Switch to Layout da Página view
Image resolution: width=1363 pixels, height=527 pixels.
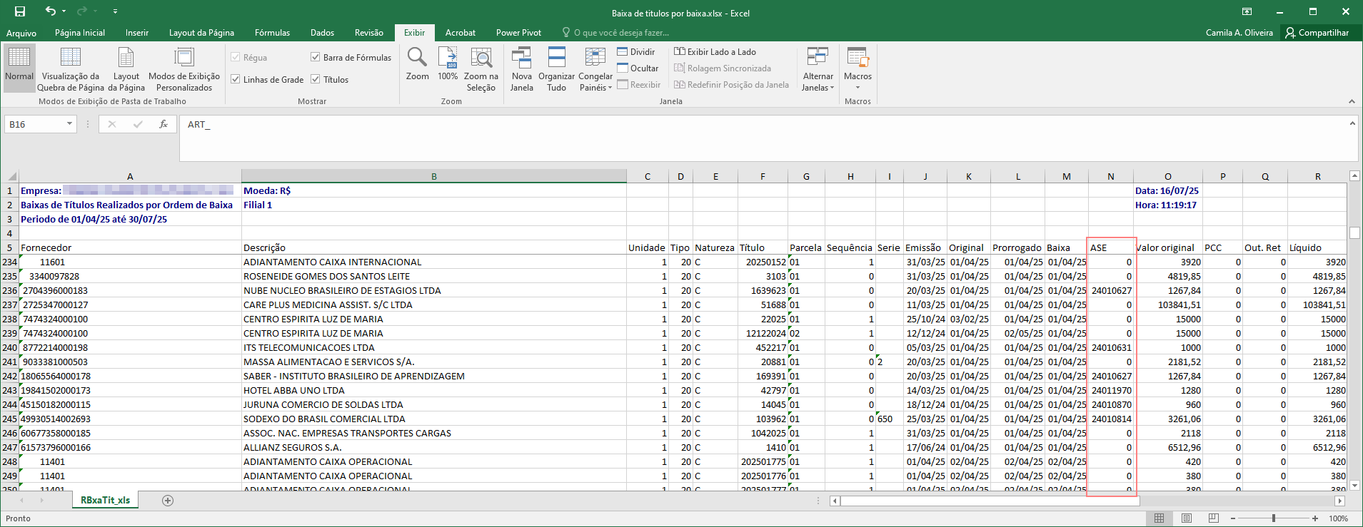click(x=126, y=68)
